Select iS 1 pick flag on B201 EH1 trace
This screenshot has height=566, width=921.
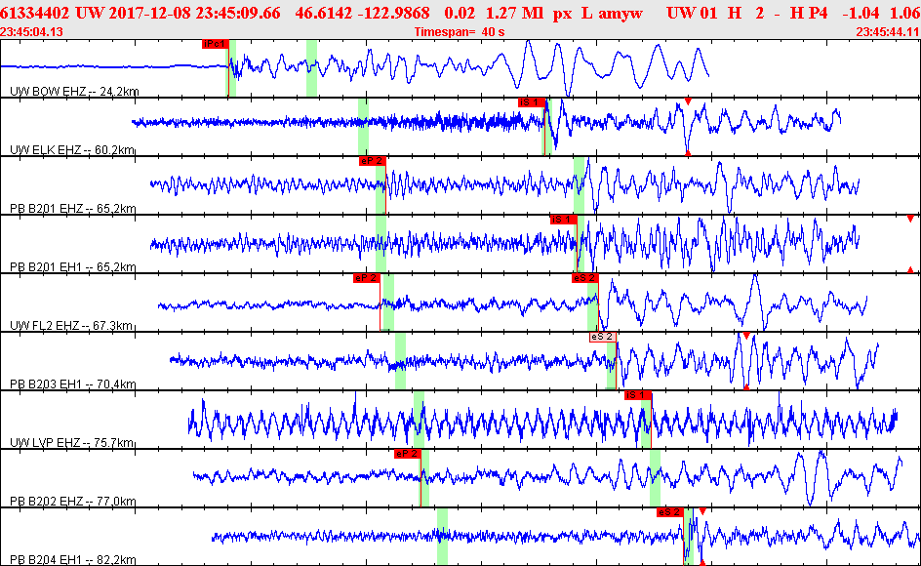(563, 220)
